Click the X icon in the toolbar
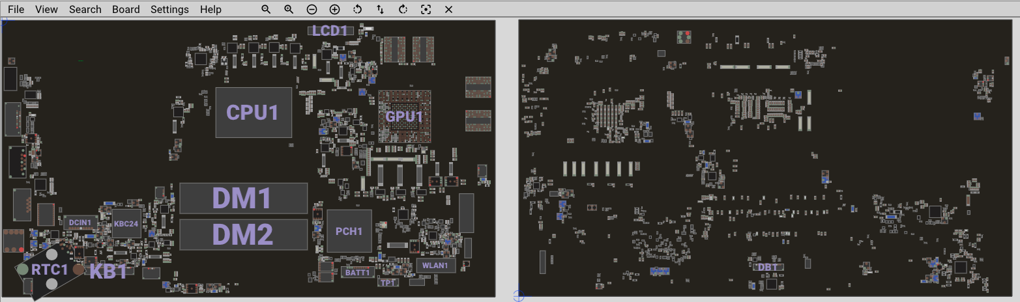Screen dimensions: 1020x302 [x=448, y=10]
